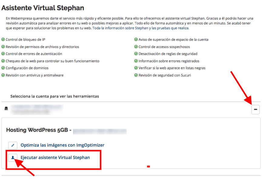The width and height of the screenshot is (263, 183).
Task: Toggle the check beside Desactivación de reglas de seguridad
Action: click(x=137, y=54)
